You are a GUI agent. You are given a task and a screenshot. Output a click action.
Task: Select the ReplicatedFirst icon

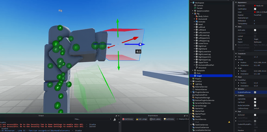coord(193,95)
